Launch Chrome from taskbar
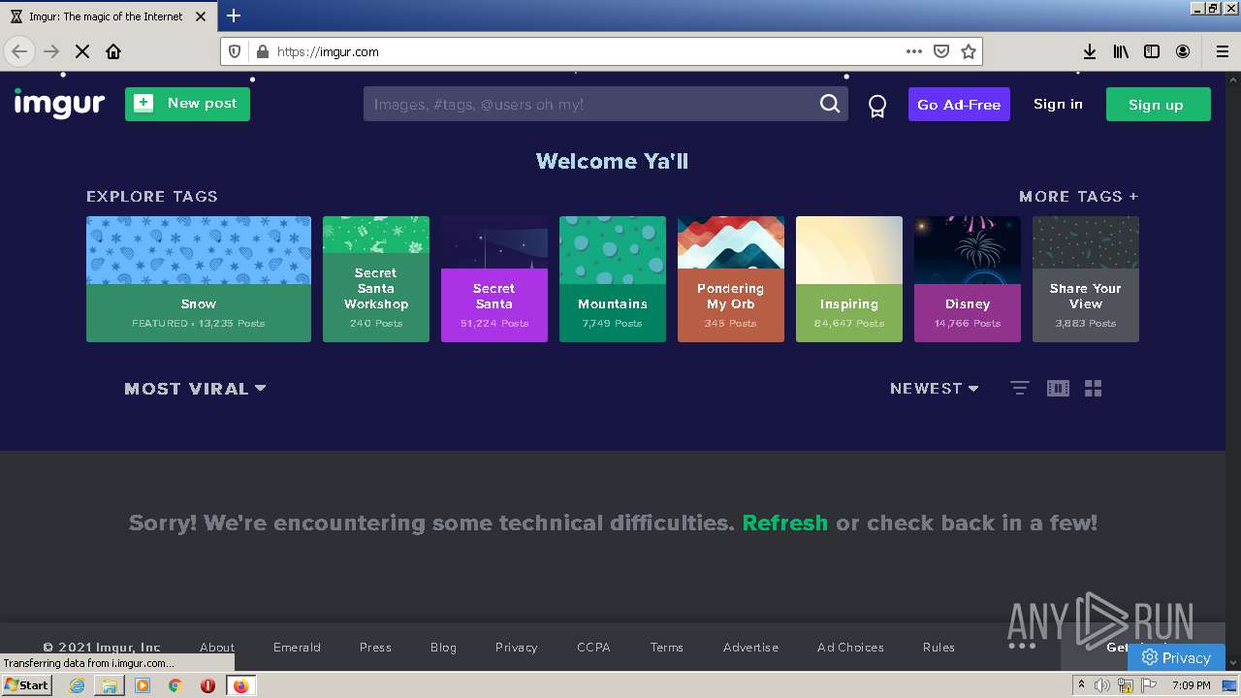Screen dimensions: 1241x698 click(x=175, y=685)
